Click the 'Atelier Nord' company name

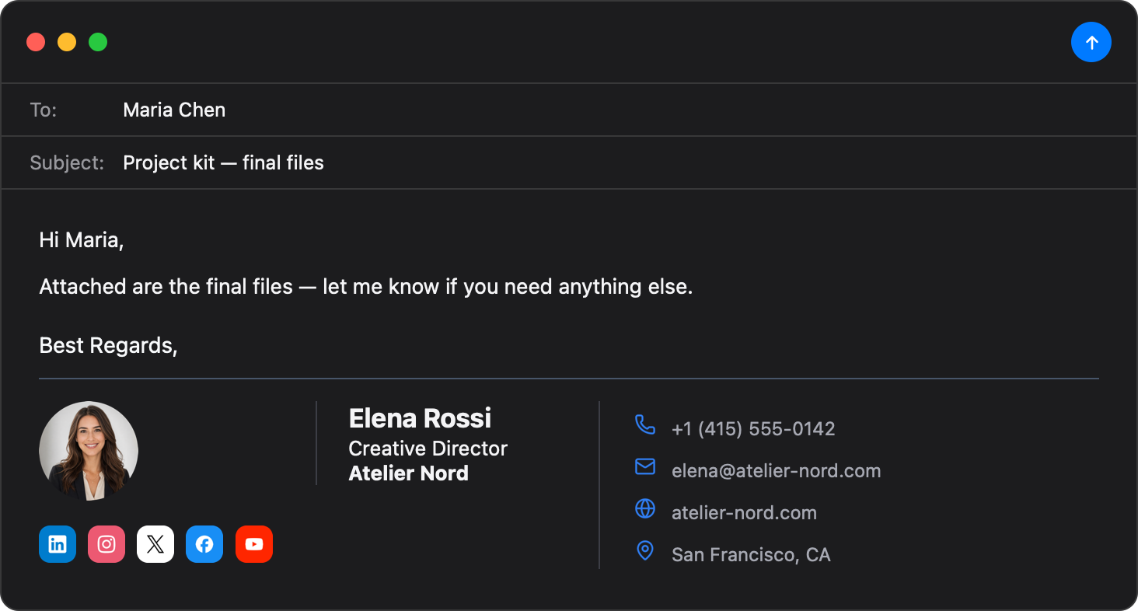(x=408, y=473)
